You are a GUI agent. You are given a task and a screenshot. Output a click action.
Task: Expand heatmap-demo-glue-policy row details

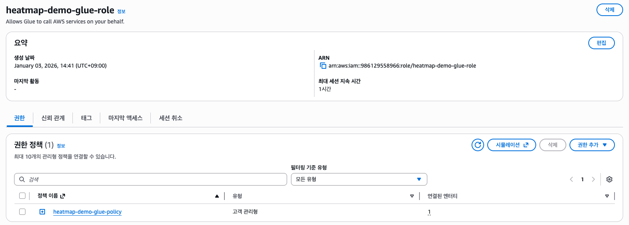click(x=42, y=212)
